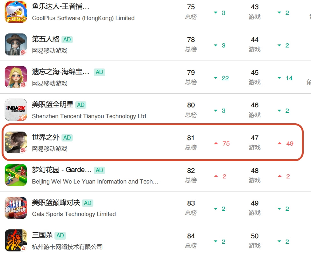This screenshot has height=260, width=311.
Task: Open the 美职篮巅峰对决 app title
Action: pos(56,203)
